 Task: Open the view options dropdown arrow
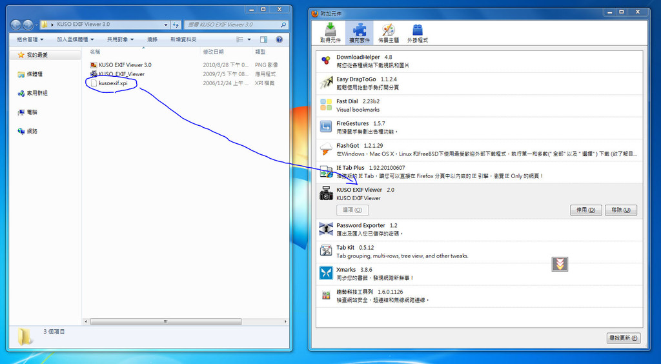(249, 39)
